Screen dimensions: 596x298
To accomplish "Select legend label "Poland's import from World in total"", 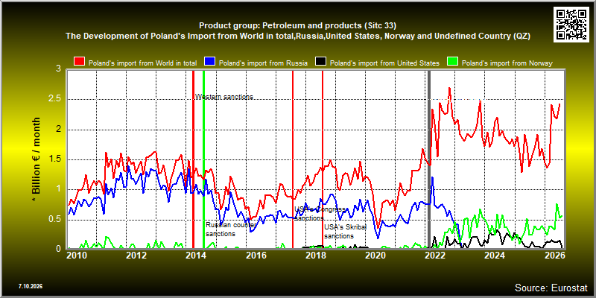I will tap(142, 63).
